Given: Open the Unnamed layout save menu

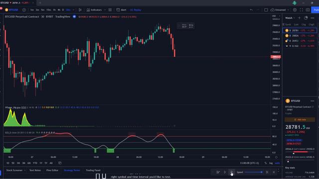Looking at the screenshot, I should point(280,10).
